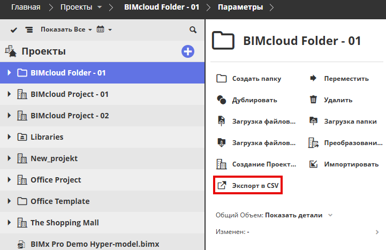Viewport: 386px width, 250px height.
Task: Click project icon of BIMcloud Project - 01
Action: (x=22, y=94)
